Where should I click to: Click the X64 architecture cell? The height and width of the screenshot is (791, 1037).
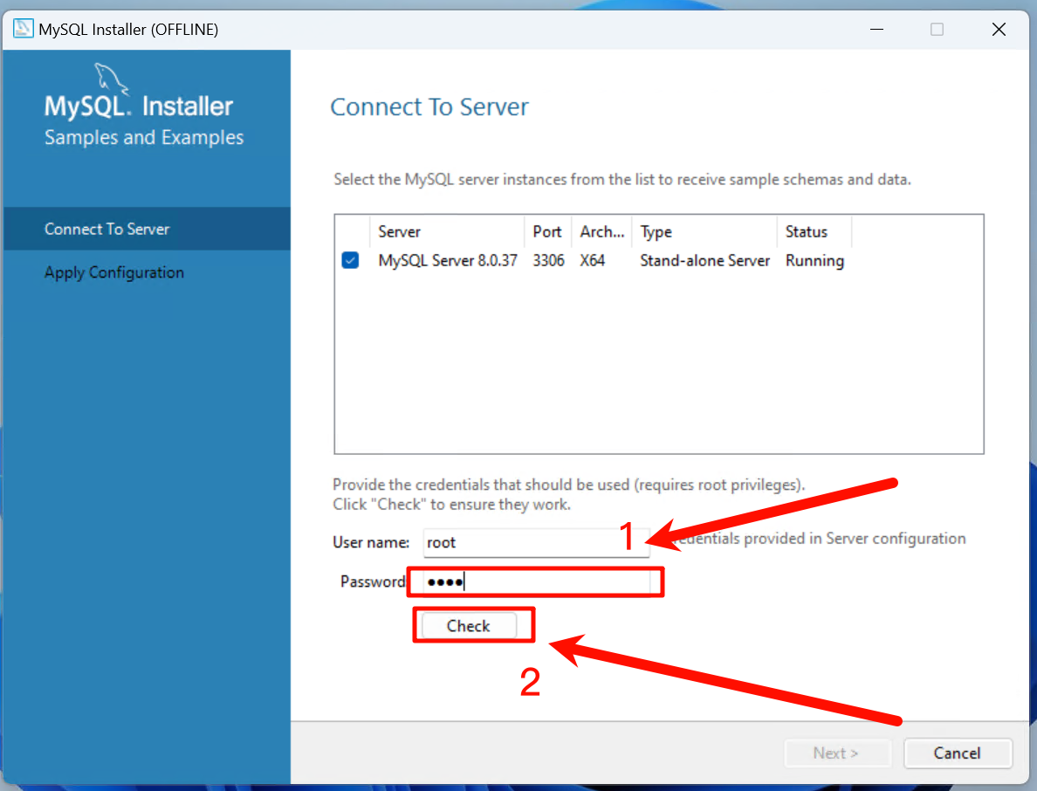pyautogui.click(x=593, y=260)
